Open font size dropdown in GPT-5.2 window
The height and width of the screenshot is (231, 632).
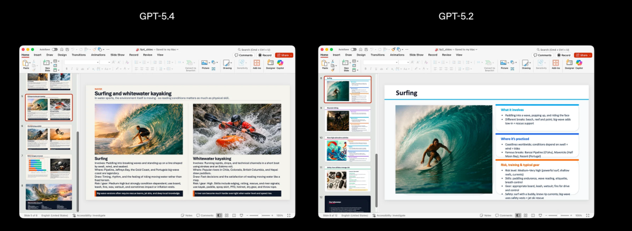[408, 63]
